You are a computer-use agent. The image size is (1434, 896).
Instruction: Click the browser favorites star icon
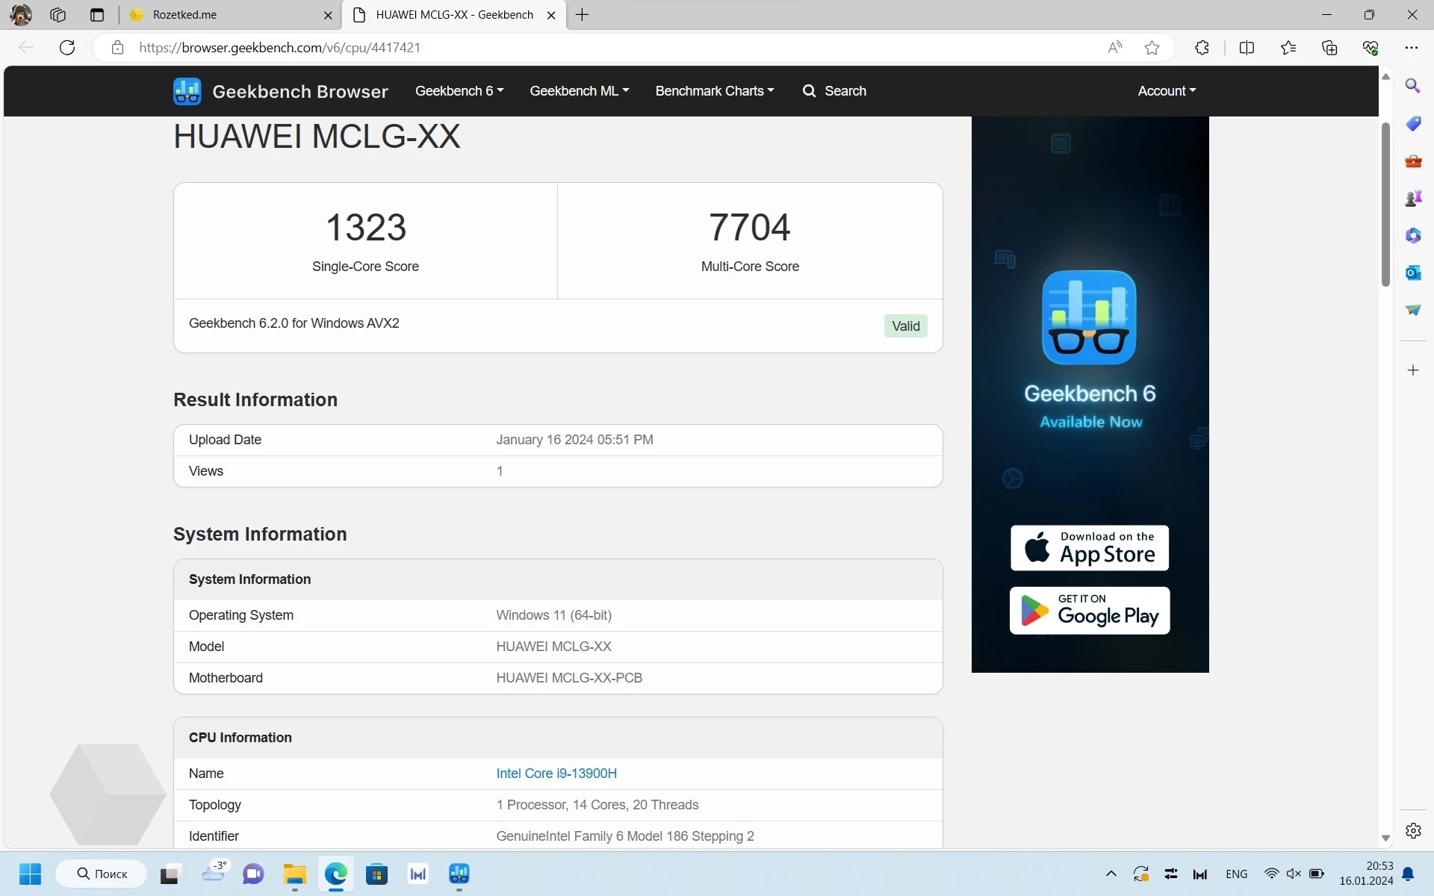point(1152,46)
